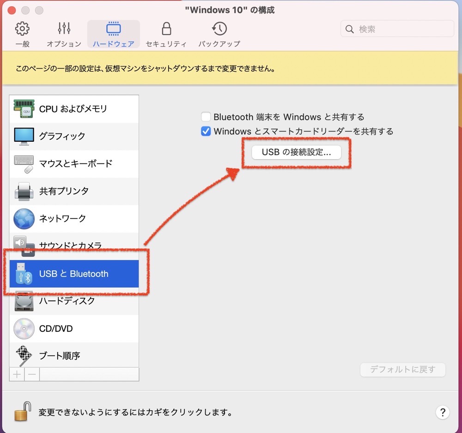The width and height of the screenshot is (462, 433).
Task: Close the Windows 10 configuration window
Action: tap(12, 10)
